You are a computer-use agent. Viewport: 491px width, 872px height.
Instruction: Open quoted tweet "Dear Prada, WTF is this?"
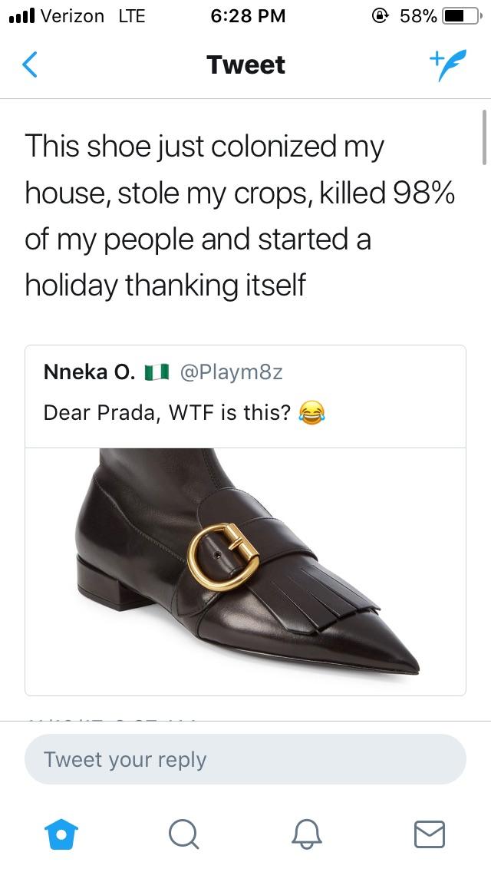pos(167,412)
